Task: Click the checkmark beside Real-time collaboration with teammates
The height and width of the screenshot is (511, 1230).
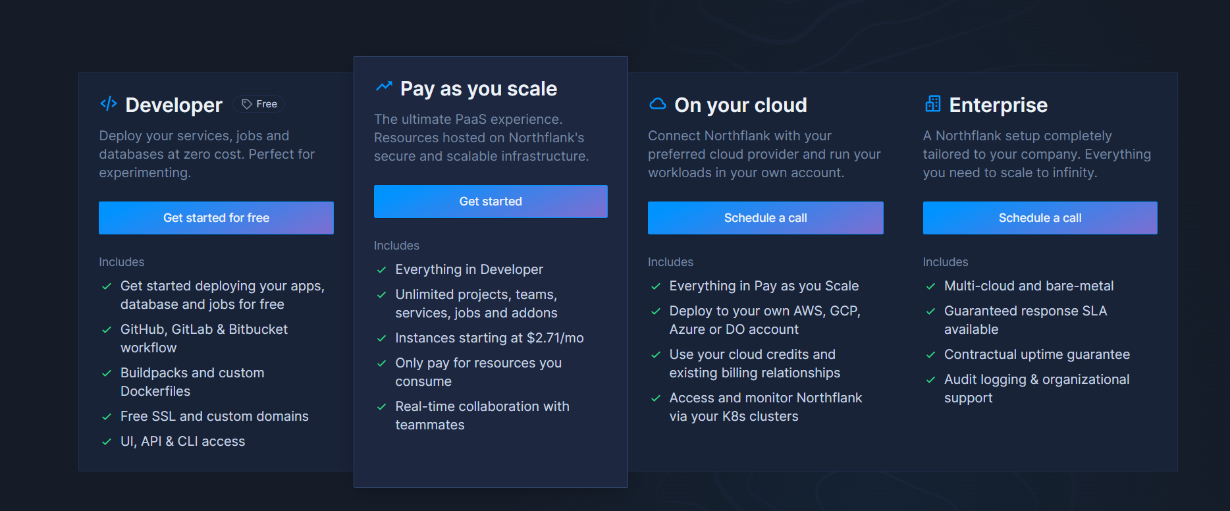Action: [381, 407]
